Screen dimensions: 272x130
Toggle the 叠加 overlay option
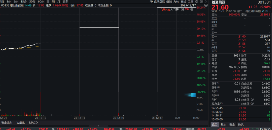pyautogui.click(x=169, y=2)
